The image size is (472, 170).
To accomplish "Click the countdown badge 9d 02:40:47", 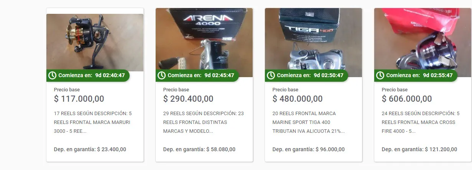I will point(88,75).
